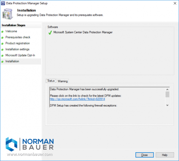The width and height of the screenshot is (179, 161).
Task: Select the Installation settings stage
Action: pyautogui.click(x=18, y=49)
